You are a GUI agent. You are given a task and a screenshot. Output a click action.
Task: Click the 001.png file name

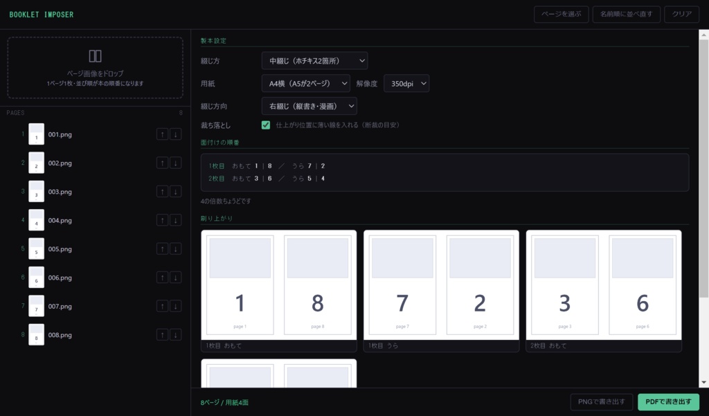pos(60,134)
